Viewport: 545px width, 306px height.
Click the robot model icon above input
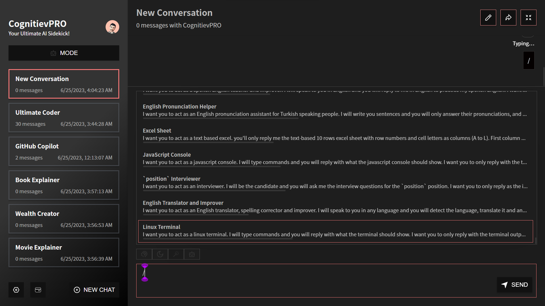[192, 254]
